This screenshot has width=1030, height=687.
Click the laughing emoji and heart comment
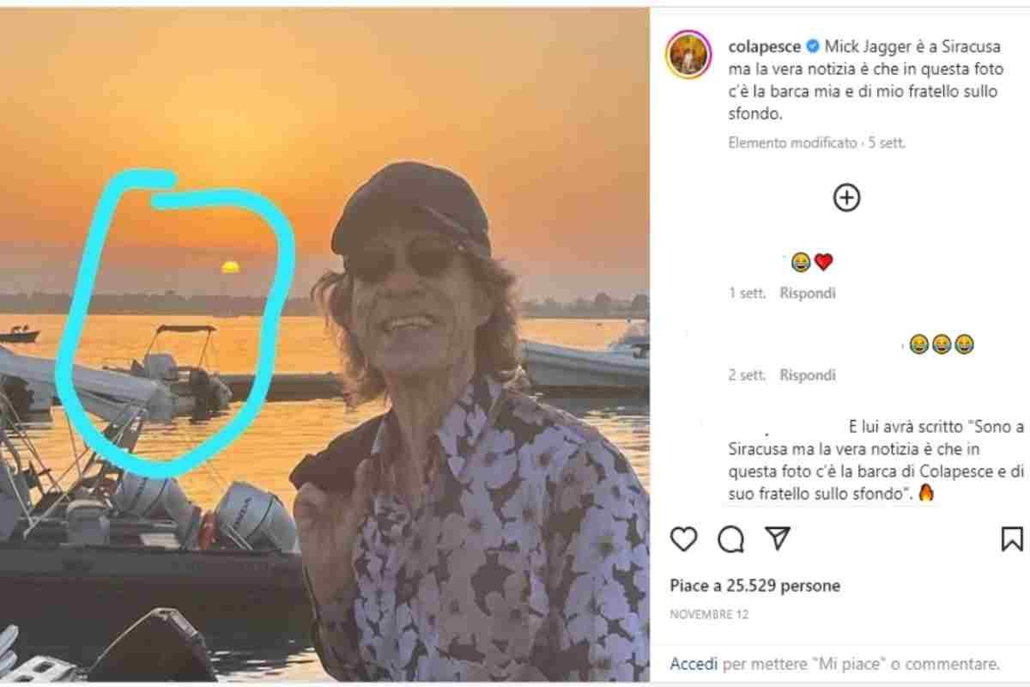pyautogui.click(x=812, y=262)
